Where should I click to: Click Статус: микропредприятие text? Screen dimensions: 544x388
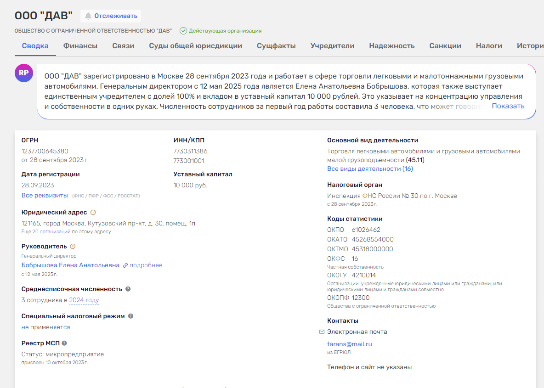tap(62, 354)
